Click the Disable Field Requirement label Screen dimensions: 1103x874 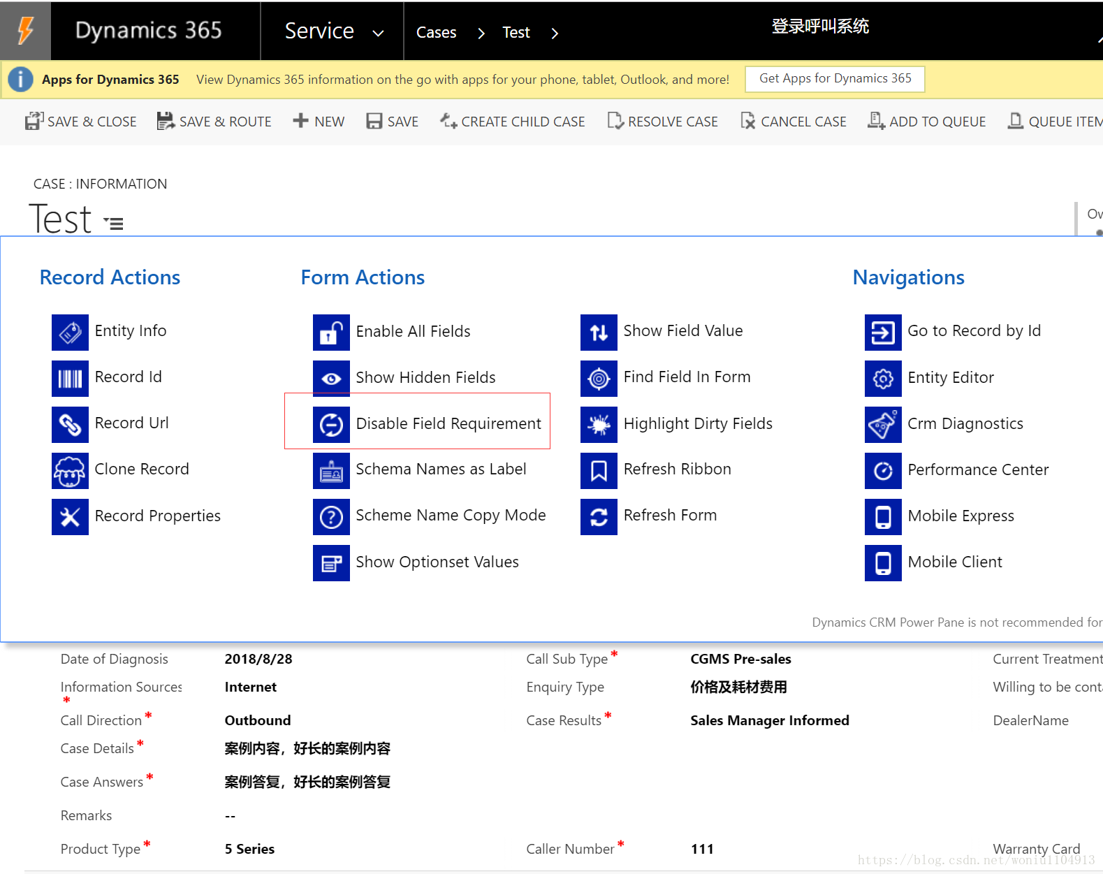448,424
